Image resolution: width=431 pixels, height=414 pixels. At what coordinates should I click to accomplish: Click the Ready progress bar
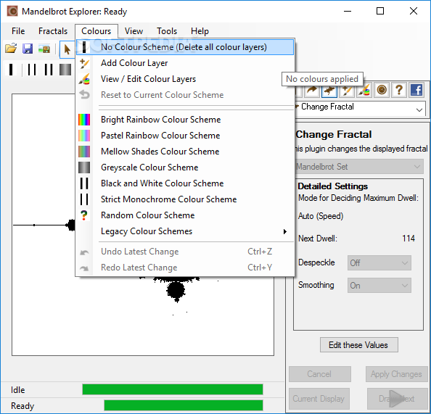click(184, 405)
